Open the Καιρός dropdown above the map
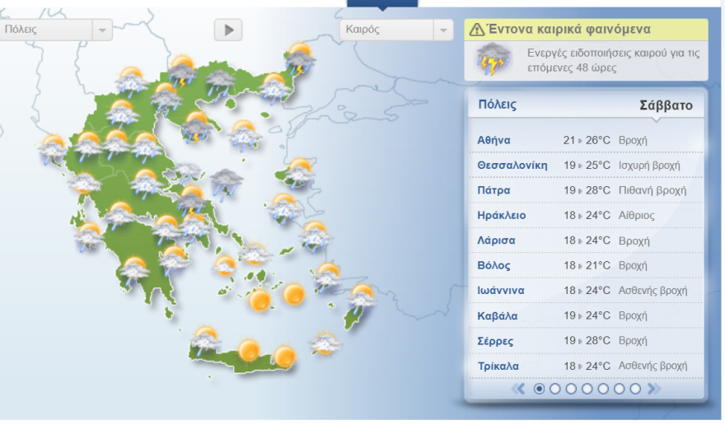This screenshot has height=425, width=725. pyautogui.click(x=396, y=30)
